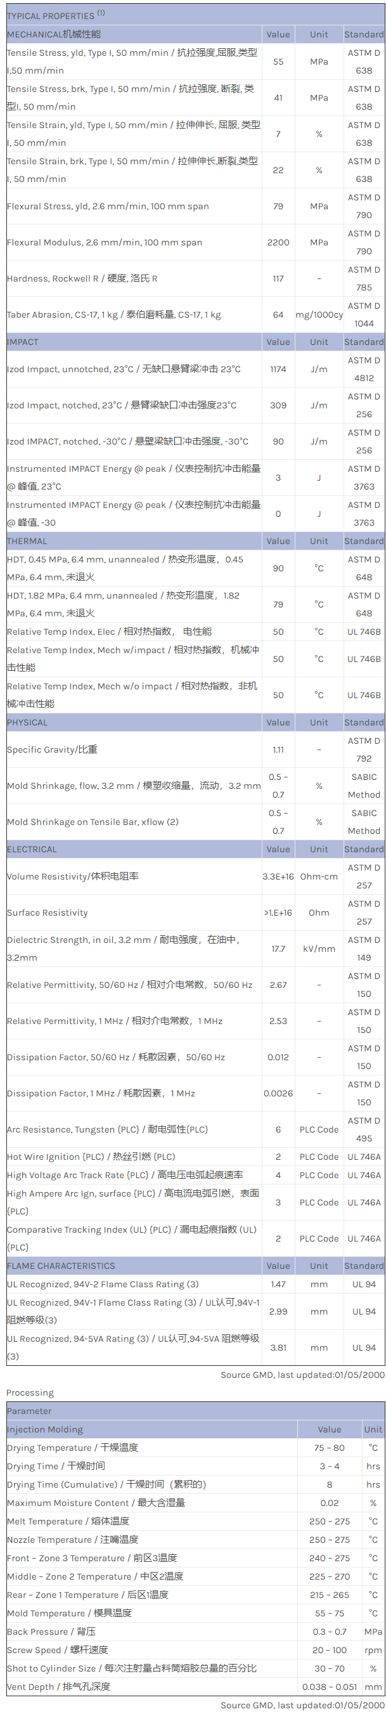Select the ELECTRICAL section header

pyautogui.click(x=32, y=849)
